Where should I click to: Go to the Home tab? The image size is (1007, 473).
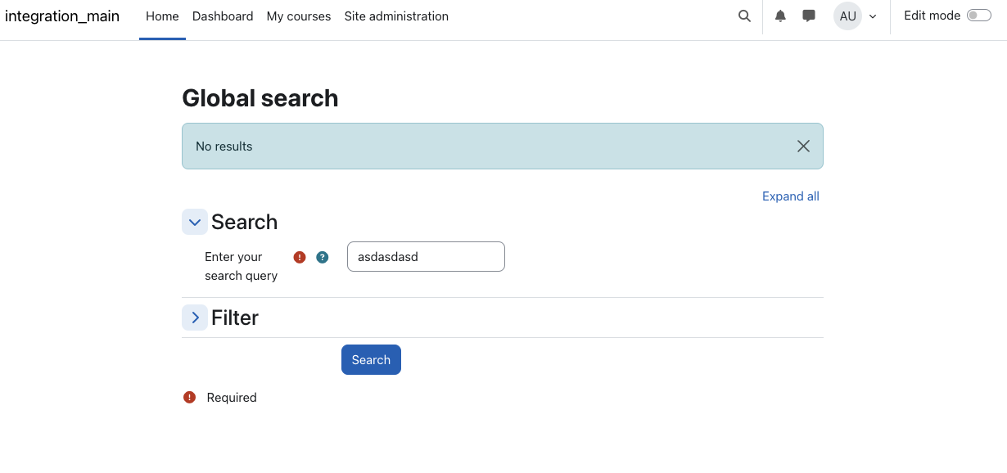tap(162, 16)
